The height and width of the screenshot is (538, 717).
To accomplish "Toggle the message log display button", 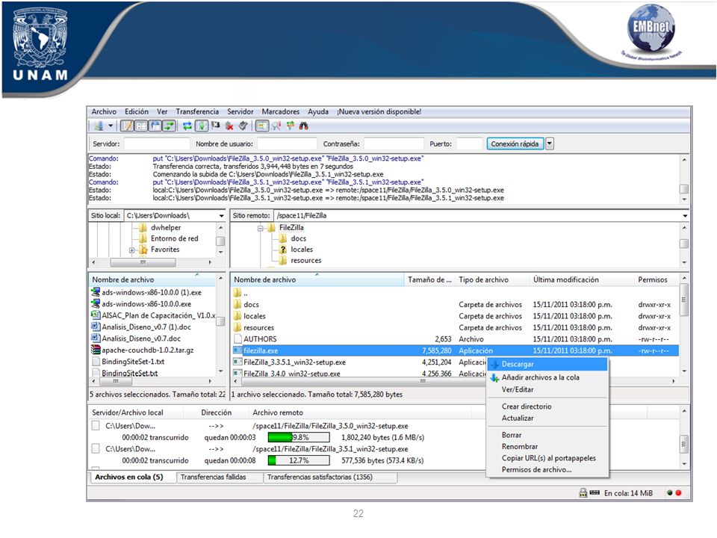I will [x=127, y=126].
